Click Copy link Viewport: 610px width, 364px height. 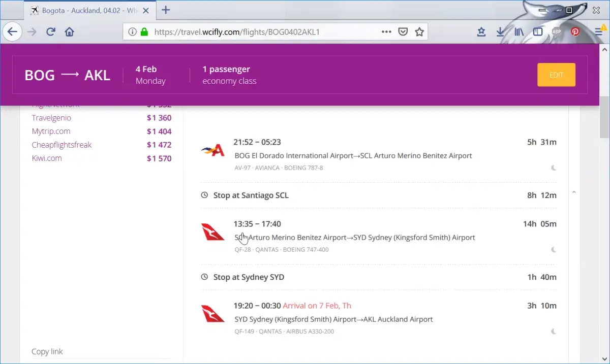(47, 351)
